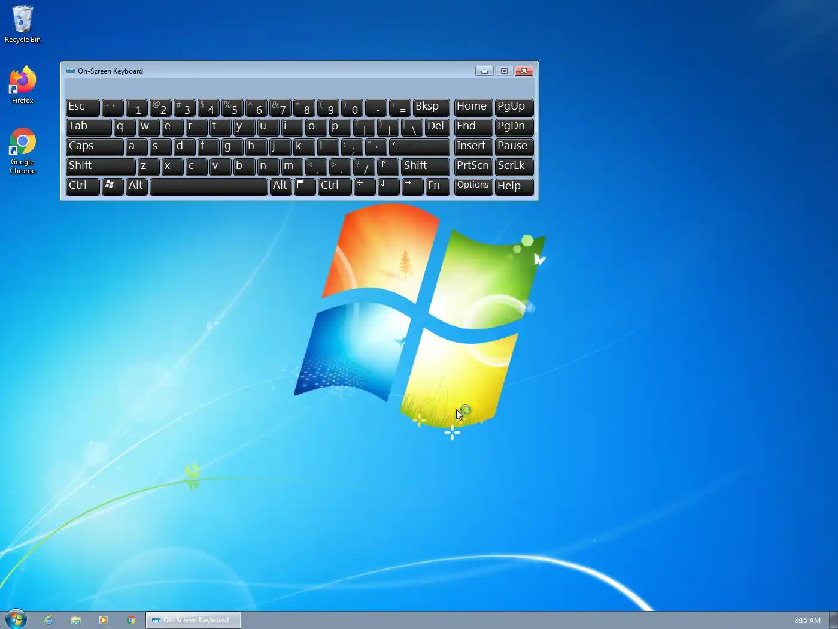This screenshot has height=629, width=838.
Task: Toggle the Fn key
Action: [x=438, y=186]
